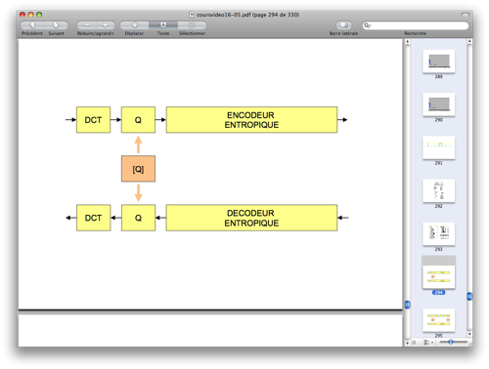This screenshot has width=489, height=369.
Task: Click the sidebar scrollbar thumb
Action: [x=469, y=296]
